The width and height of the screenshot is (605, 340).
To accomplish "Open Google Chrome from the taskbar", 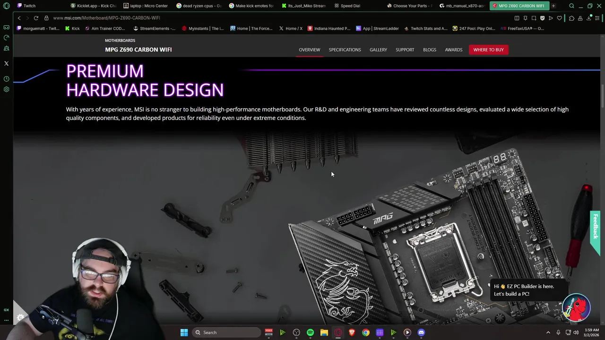I will (366, 332).
